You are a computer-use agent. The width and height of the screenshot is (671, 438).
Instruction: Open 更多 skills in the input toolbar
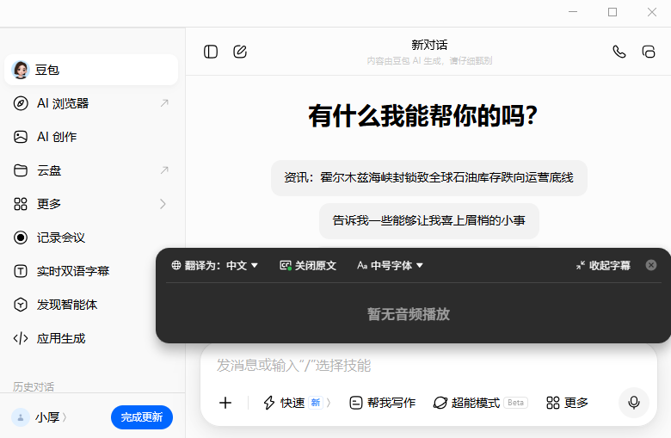click(x=568, y=403)
